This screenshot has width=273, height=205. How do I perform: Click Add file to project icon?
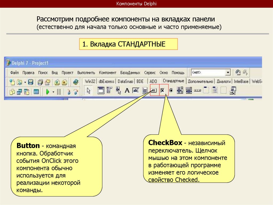click(x=57, y=82)
